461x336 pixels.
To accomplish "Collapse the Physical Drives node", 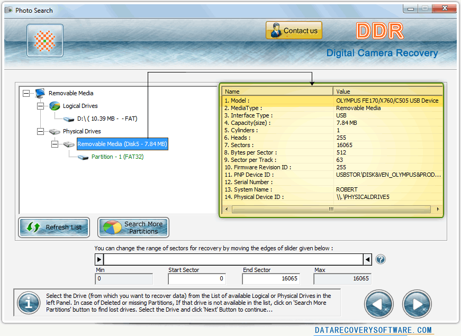I will click(40, 131).
